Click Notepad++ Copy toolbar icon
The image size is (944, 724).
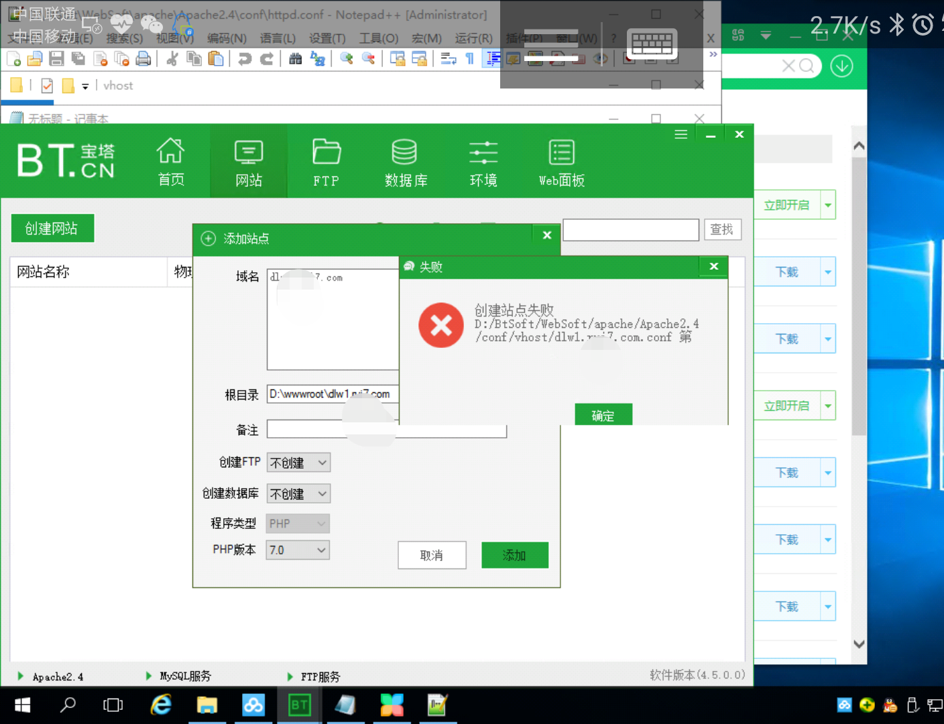click(x=194, y=59)
